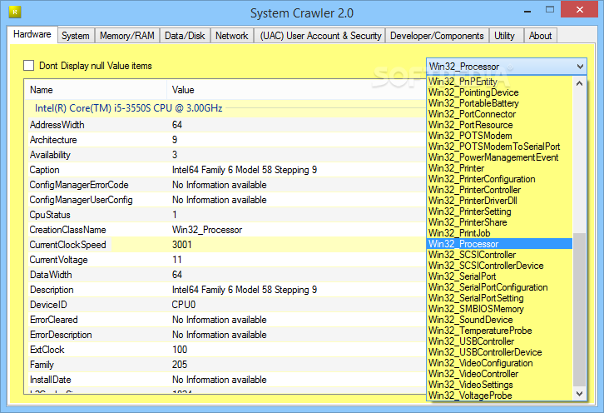
Task: Open the About tab
Action: click(x=541, y=36)
